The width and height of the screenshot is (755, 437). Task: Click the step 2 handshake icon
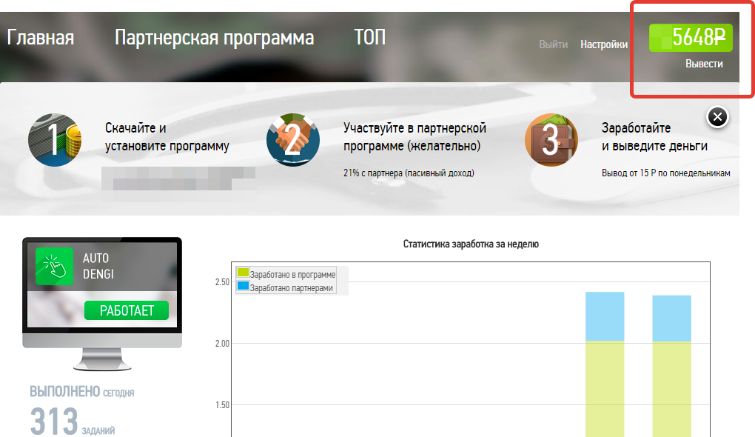coord(293,139)
